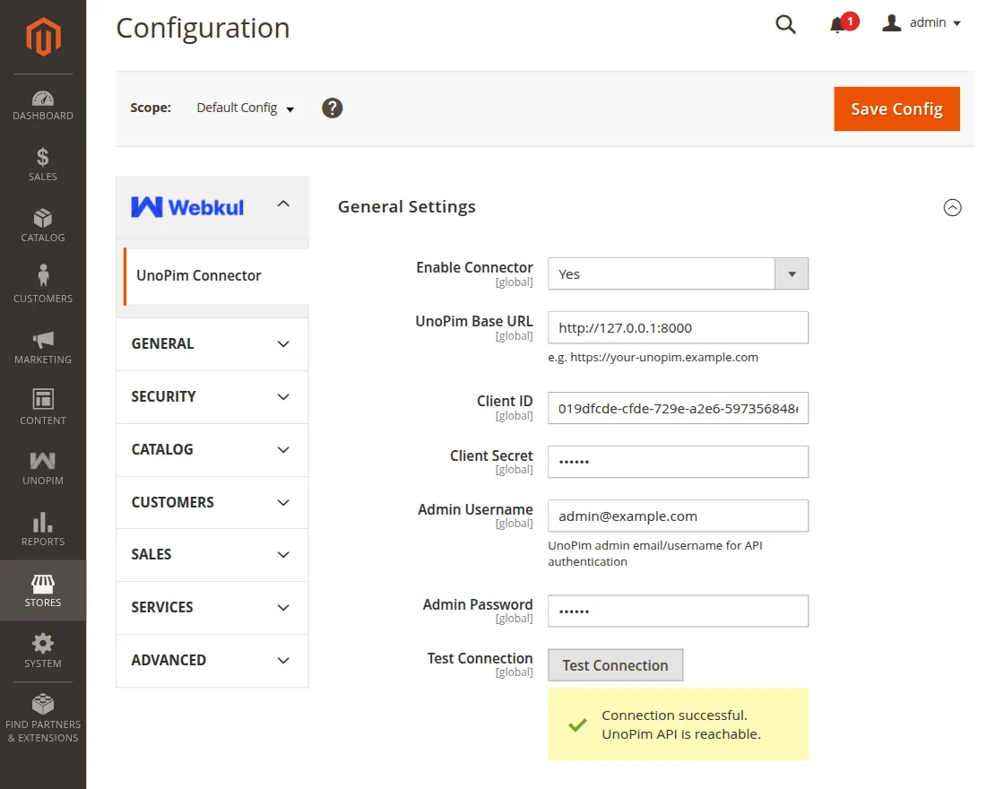The image size is (1004, 789).
Task: Click the Save Config button
Action: click(896, 108)
